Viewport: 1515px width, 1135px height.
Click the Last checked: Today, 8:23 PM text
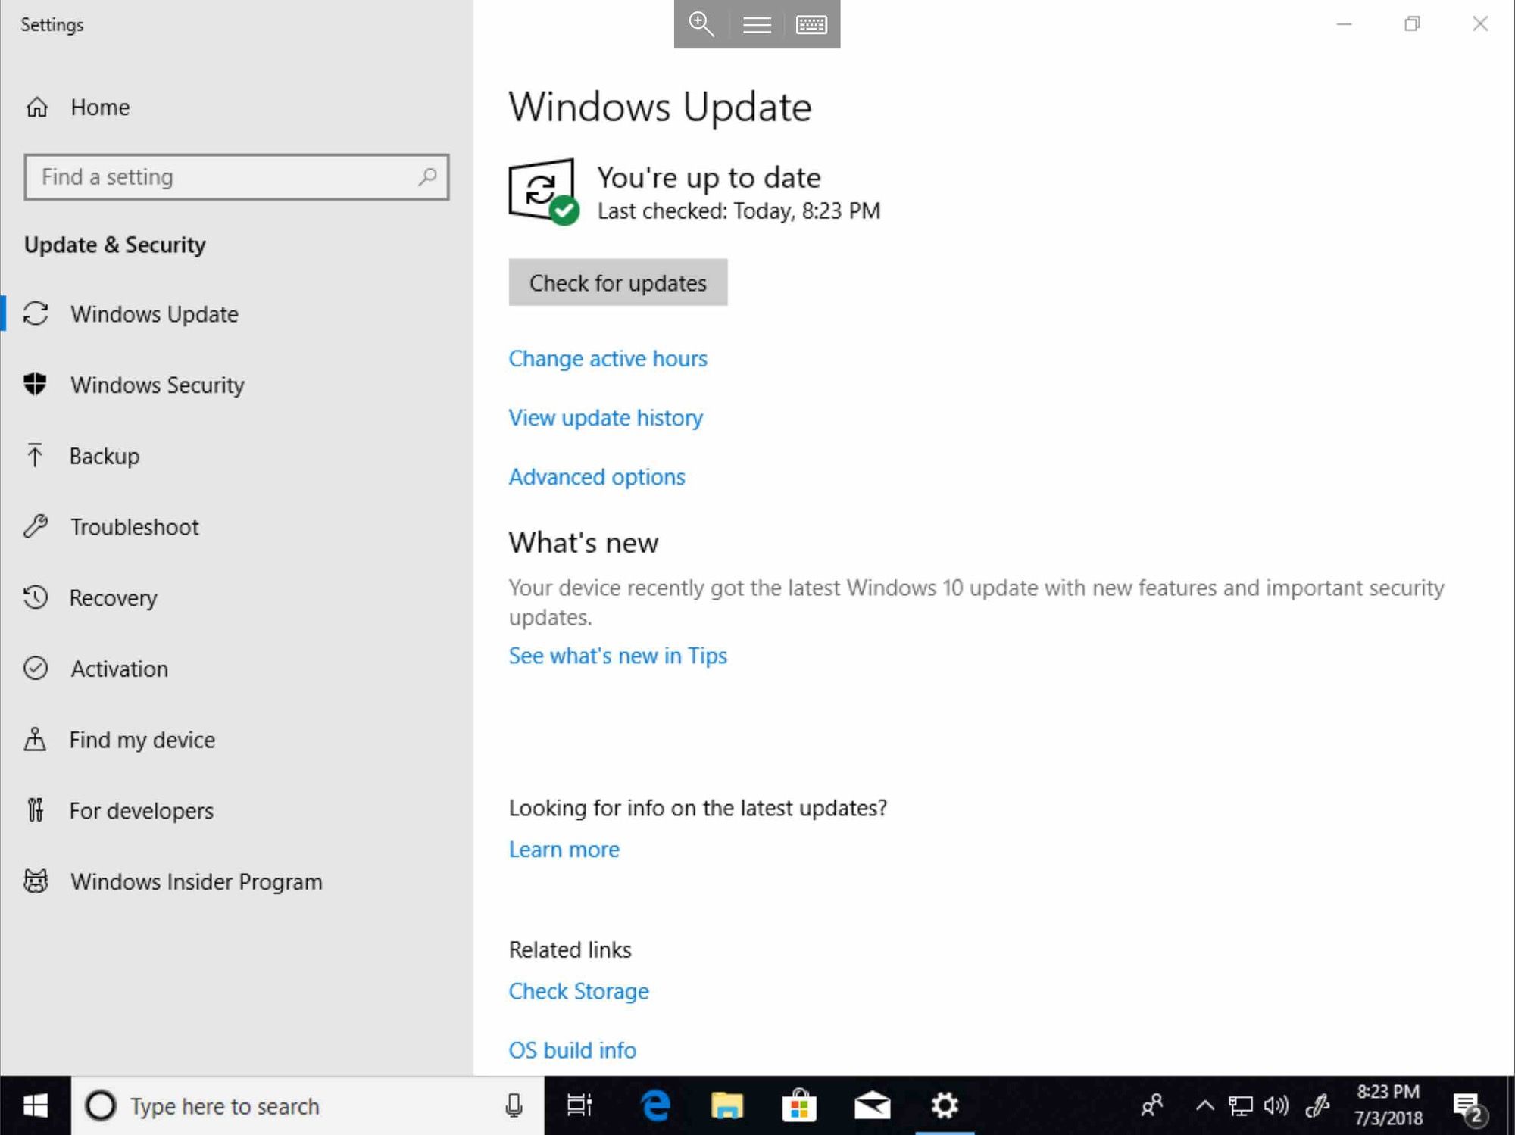pos(739,210)
